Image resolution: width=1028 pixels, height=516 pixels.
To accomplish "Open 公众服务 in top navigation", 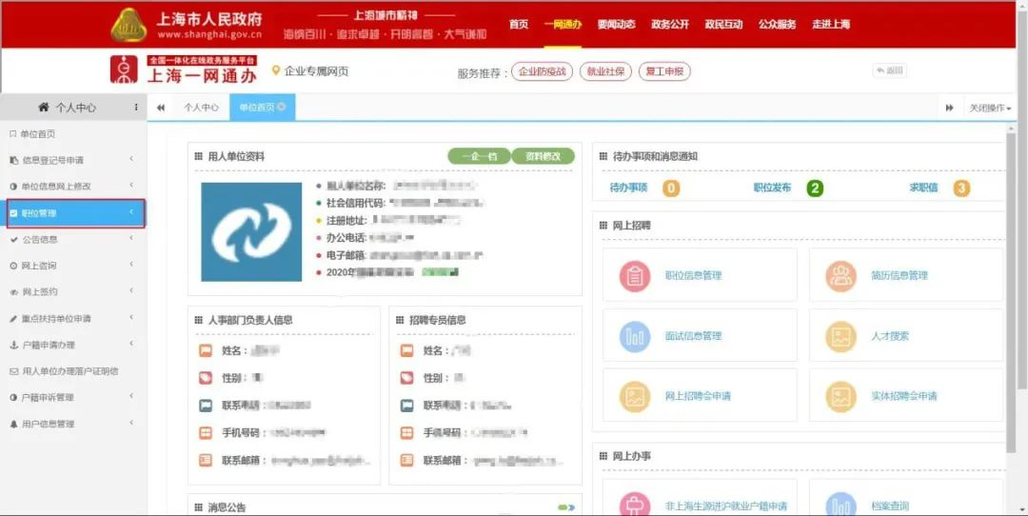I will coord(778,24).
